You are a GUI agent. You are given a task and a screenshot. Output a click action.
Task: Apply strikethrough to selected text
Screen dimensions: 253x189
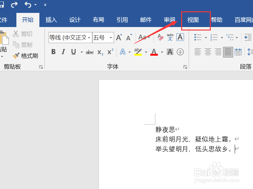tap(90, 52)
